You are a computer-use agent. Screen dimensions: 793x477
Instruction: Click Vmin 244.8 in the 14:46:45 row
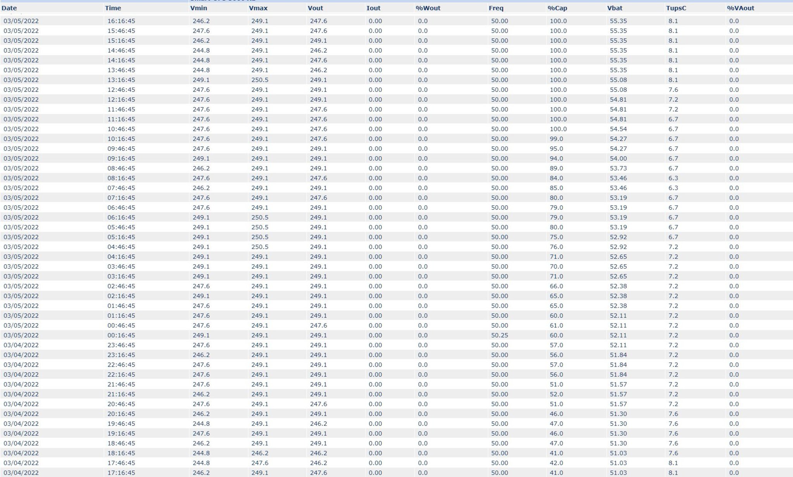pyautogui.click(x=201, y=50)
